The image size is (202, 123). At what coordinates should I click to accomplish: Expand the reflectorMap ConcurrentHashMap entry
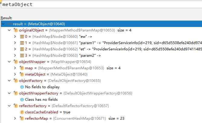(15, 118)
